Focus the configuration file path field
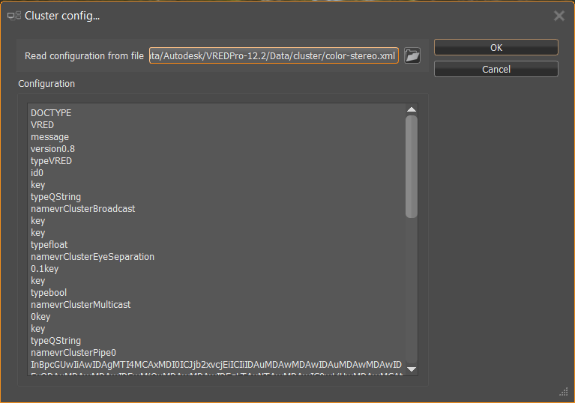The height and width of the screenshot is (403, 575). tap(274, 55)
